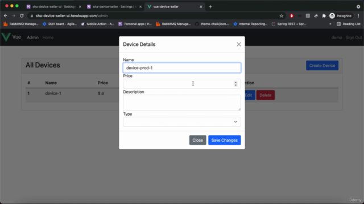This screenshot has height=204, width=364.
Task: Open a new browser tab
Action: 210,7
